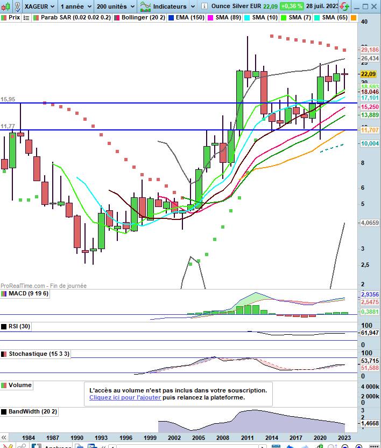This screenshot has height=448, width=381.
Task: Click the 13,889 axis value tag
Action: pyautogui.click(x=370, y=115)
